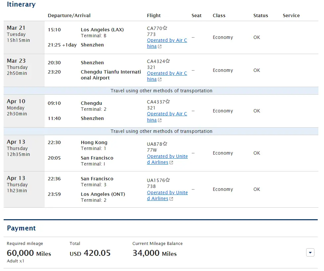Click 'Chengdu Tianfu International Airport' text

[x=111, y=75]
